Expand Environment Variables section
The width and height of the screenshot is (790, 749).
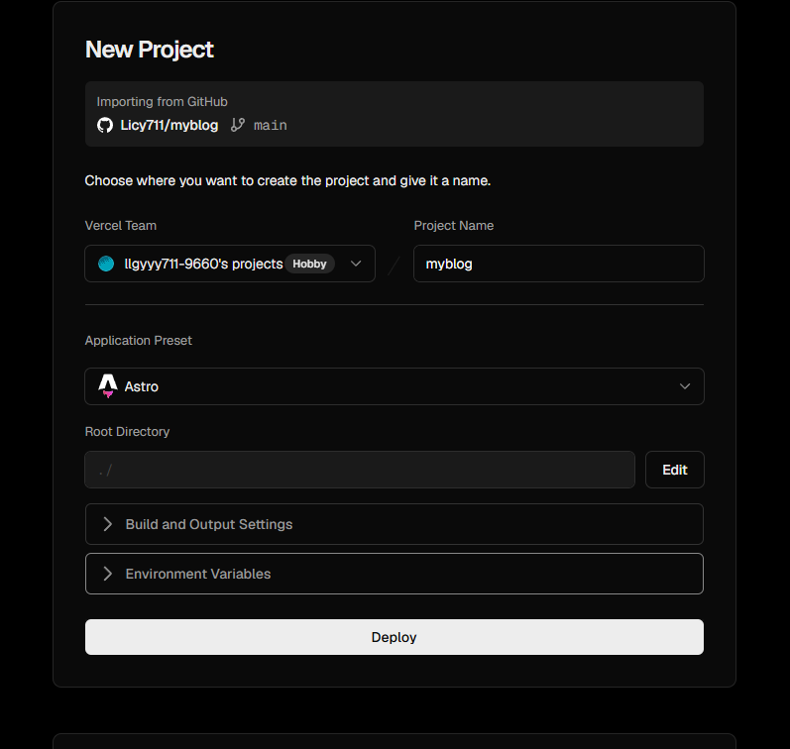click(x=394, y=574)
